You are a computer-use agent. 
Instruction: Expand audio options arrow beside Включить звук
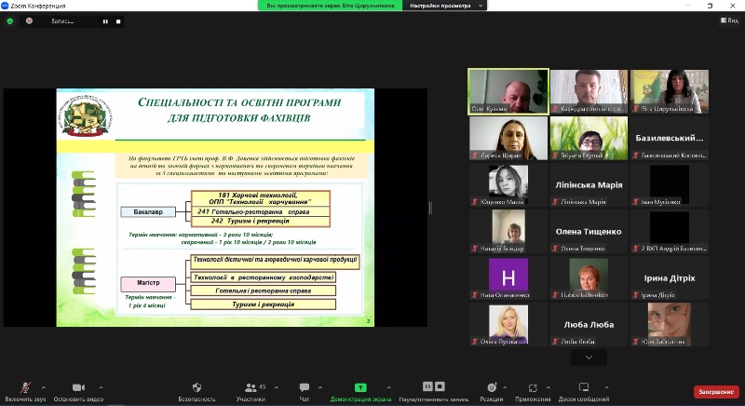[44, 387]
